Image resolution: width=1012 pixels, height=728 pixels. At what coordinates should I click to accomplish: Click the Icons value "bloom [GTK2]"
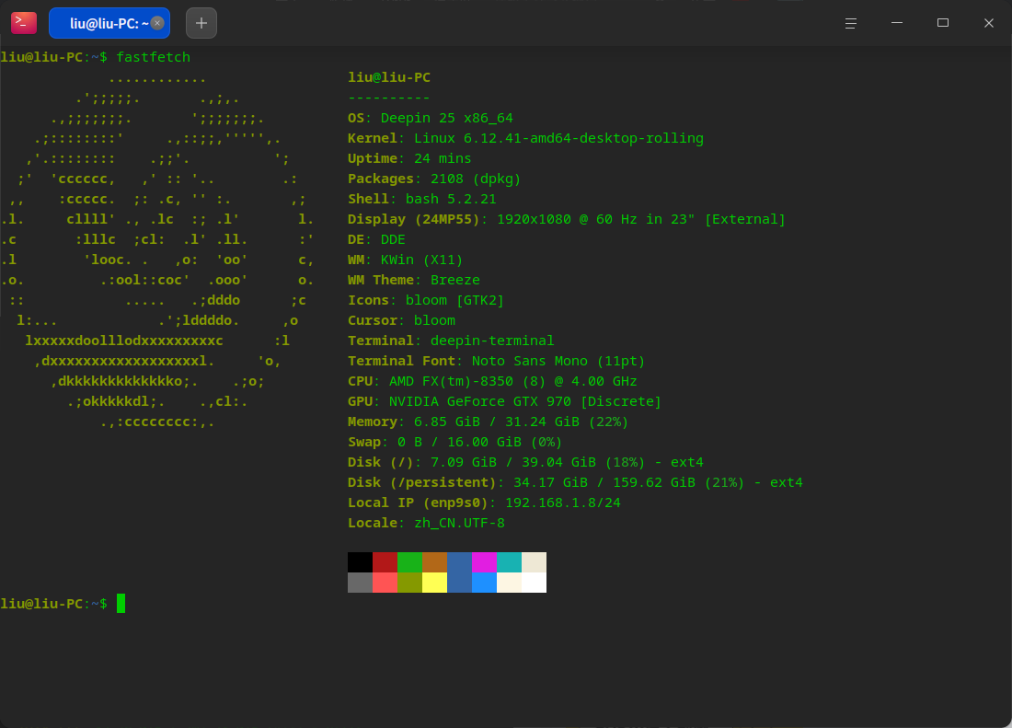[x=455, y=300]
